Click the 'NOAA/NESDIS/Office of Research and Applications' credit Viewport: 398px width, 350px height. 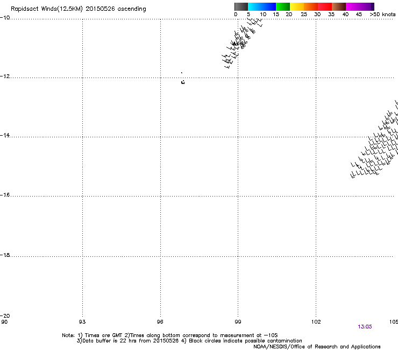[317, 347]
